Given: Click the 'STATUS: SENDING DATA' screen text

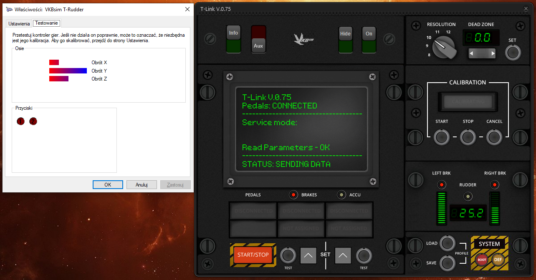Looking at the screenshot, I should click(286, 164).
